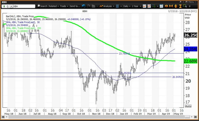Open the Trade menu
The width and height of the screenshot is (199, 121).
(x=64, y=6)
